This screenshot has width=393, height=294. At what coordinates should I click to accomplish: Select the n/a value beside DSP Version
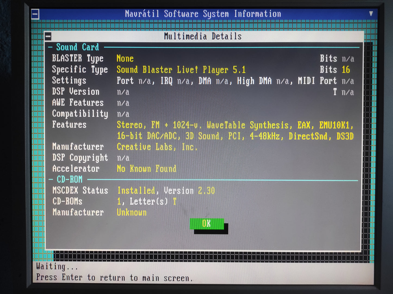click(123, 92)
